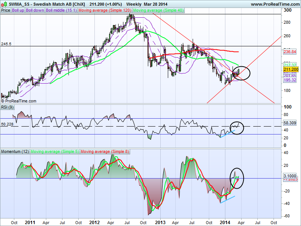Screen dimensions: 301x226
Task: Click the 2014 year label on time axis
Action: (225, 223)
